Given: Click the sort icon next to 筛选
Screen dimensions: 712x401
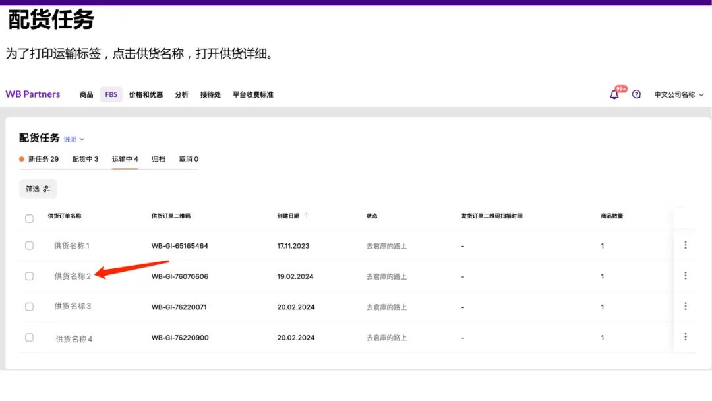Looking at the screenshot, I should (47, 189).
